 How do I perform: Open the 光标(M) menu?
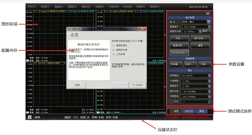tap(114, 7)
